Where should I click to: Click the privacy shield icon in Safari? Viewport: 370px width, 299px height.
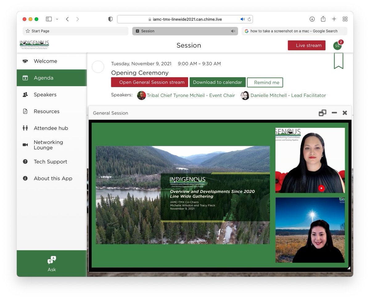click(110, 19)
